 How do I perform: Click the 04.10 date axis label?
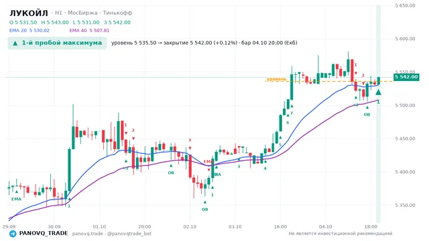pyautogui.click(x=326, y=227)
